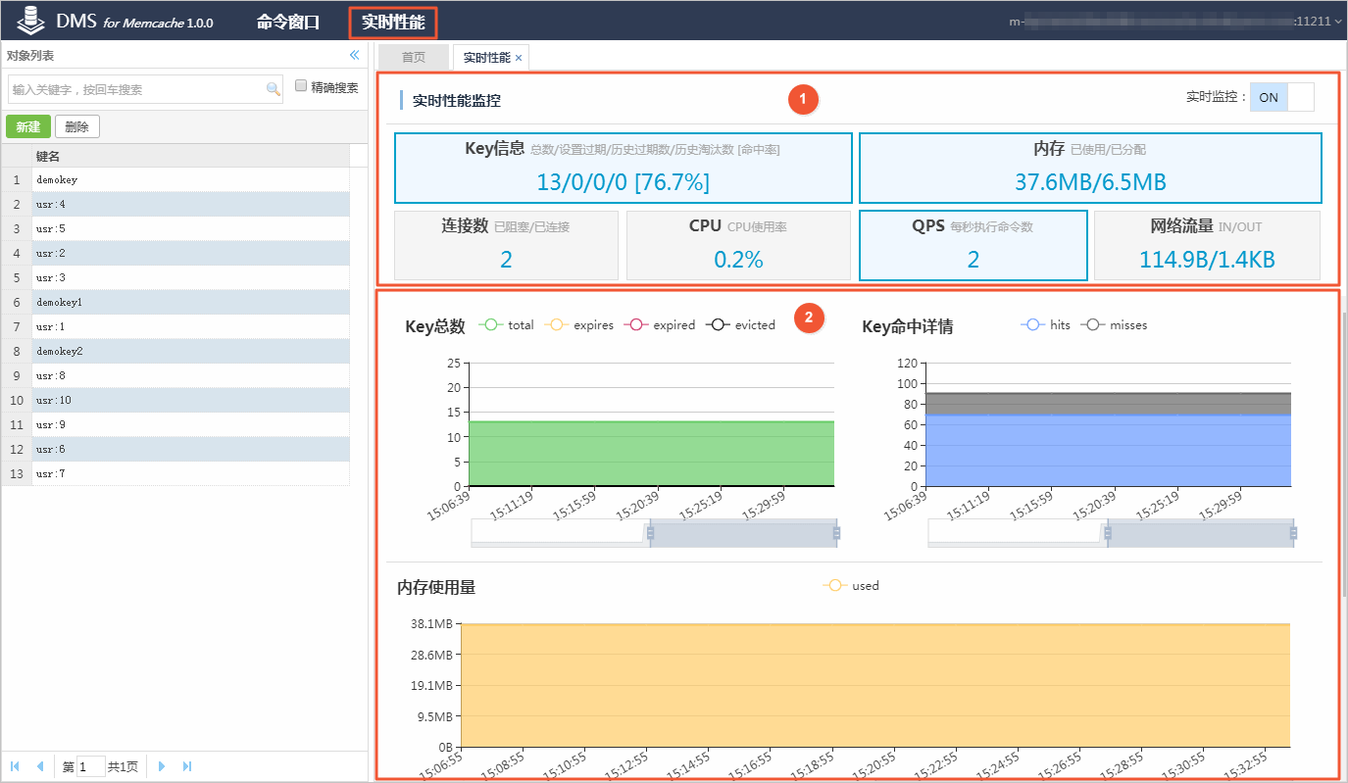Viewport: 1348px width, 783px height.
Task: Click the 内存使用量 orange chart area
Action: (x=875, y=685)
